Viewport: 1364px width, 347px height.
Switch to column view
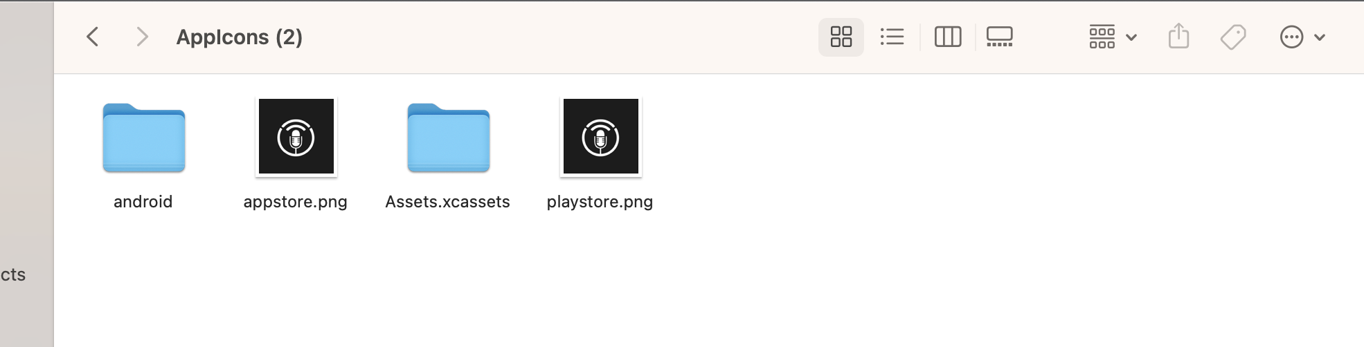(x=948, y=37)
